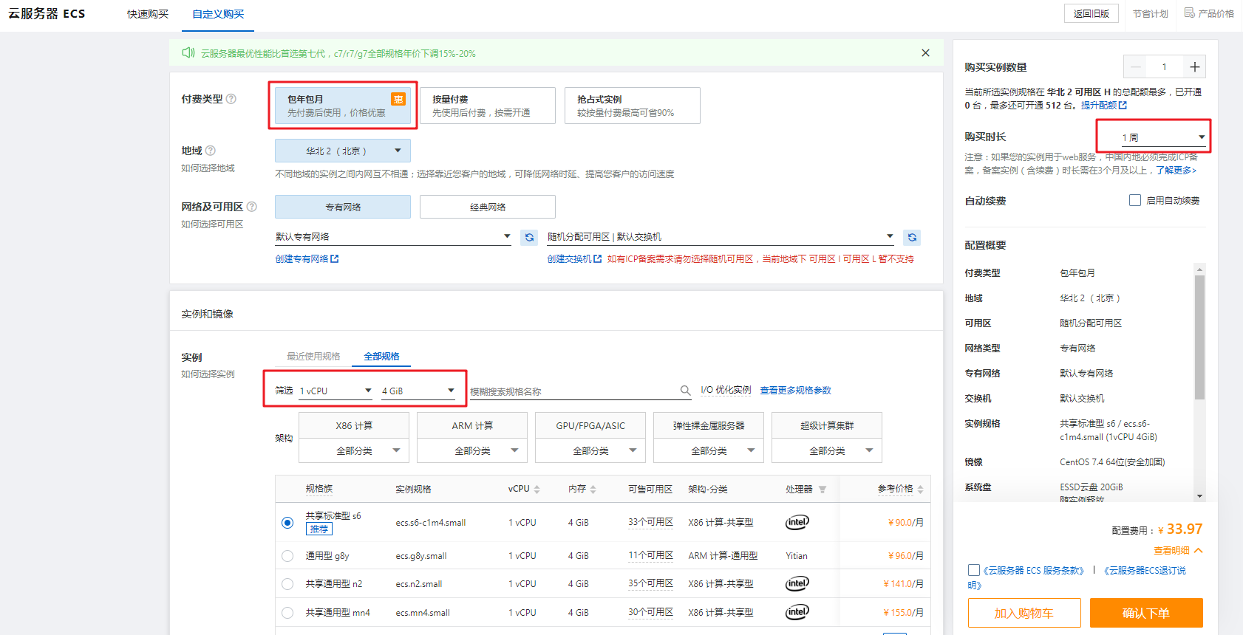Screen dimensions: 1243x635
Task: Expand 全部分类 under ARM 计算
Action: pos(472,450)
